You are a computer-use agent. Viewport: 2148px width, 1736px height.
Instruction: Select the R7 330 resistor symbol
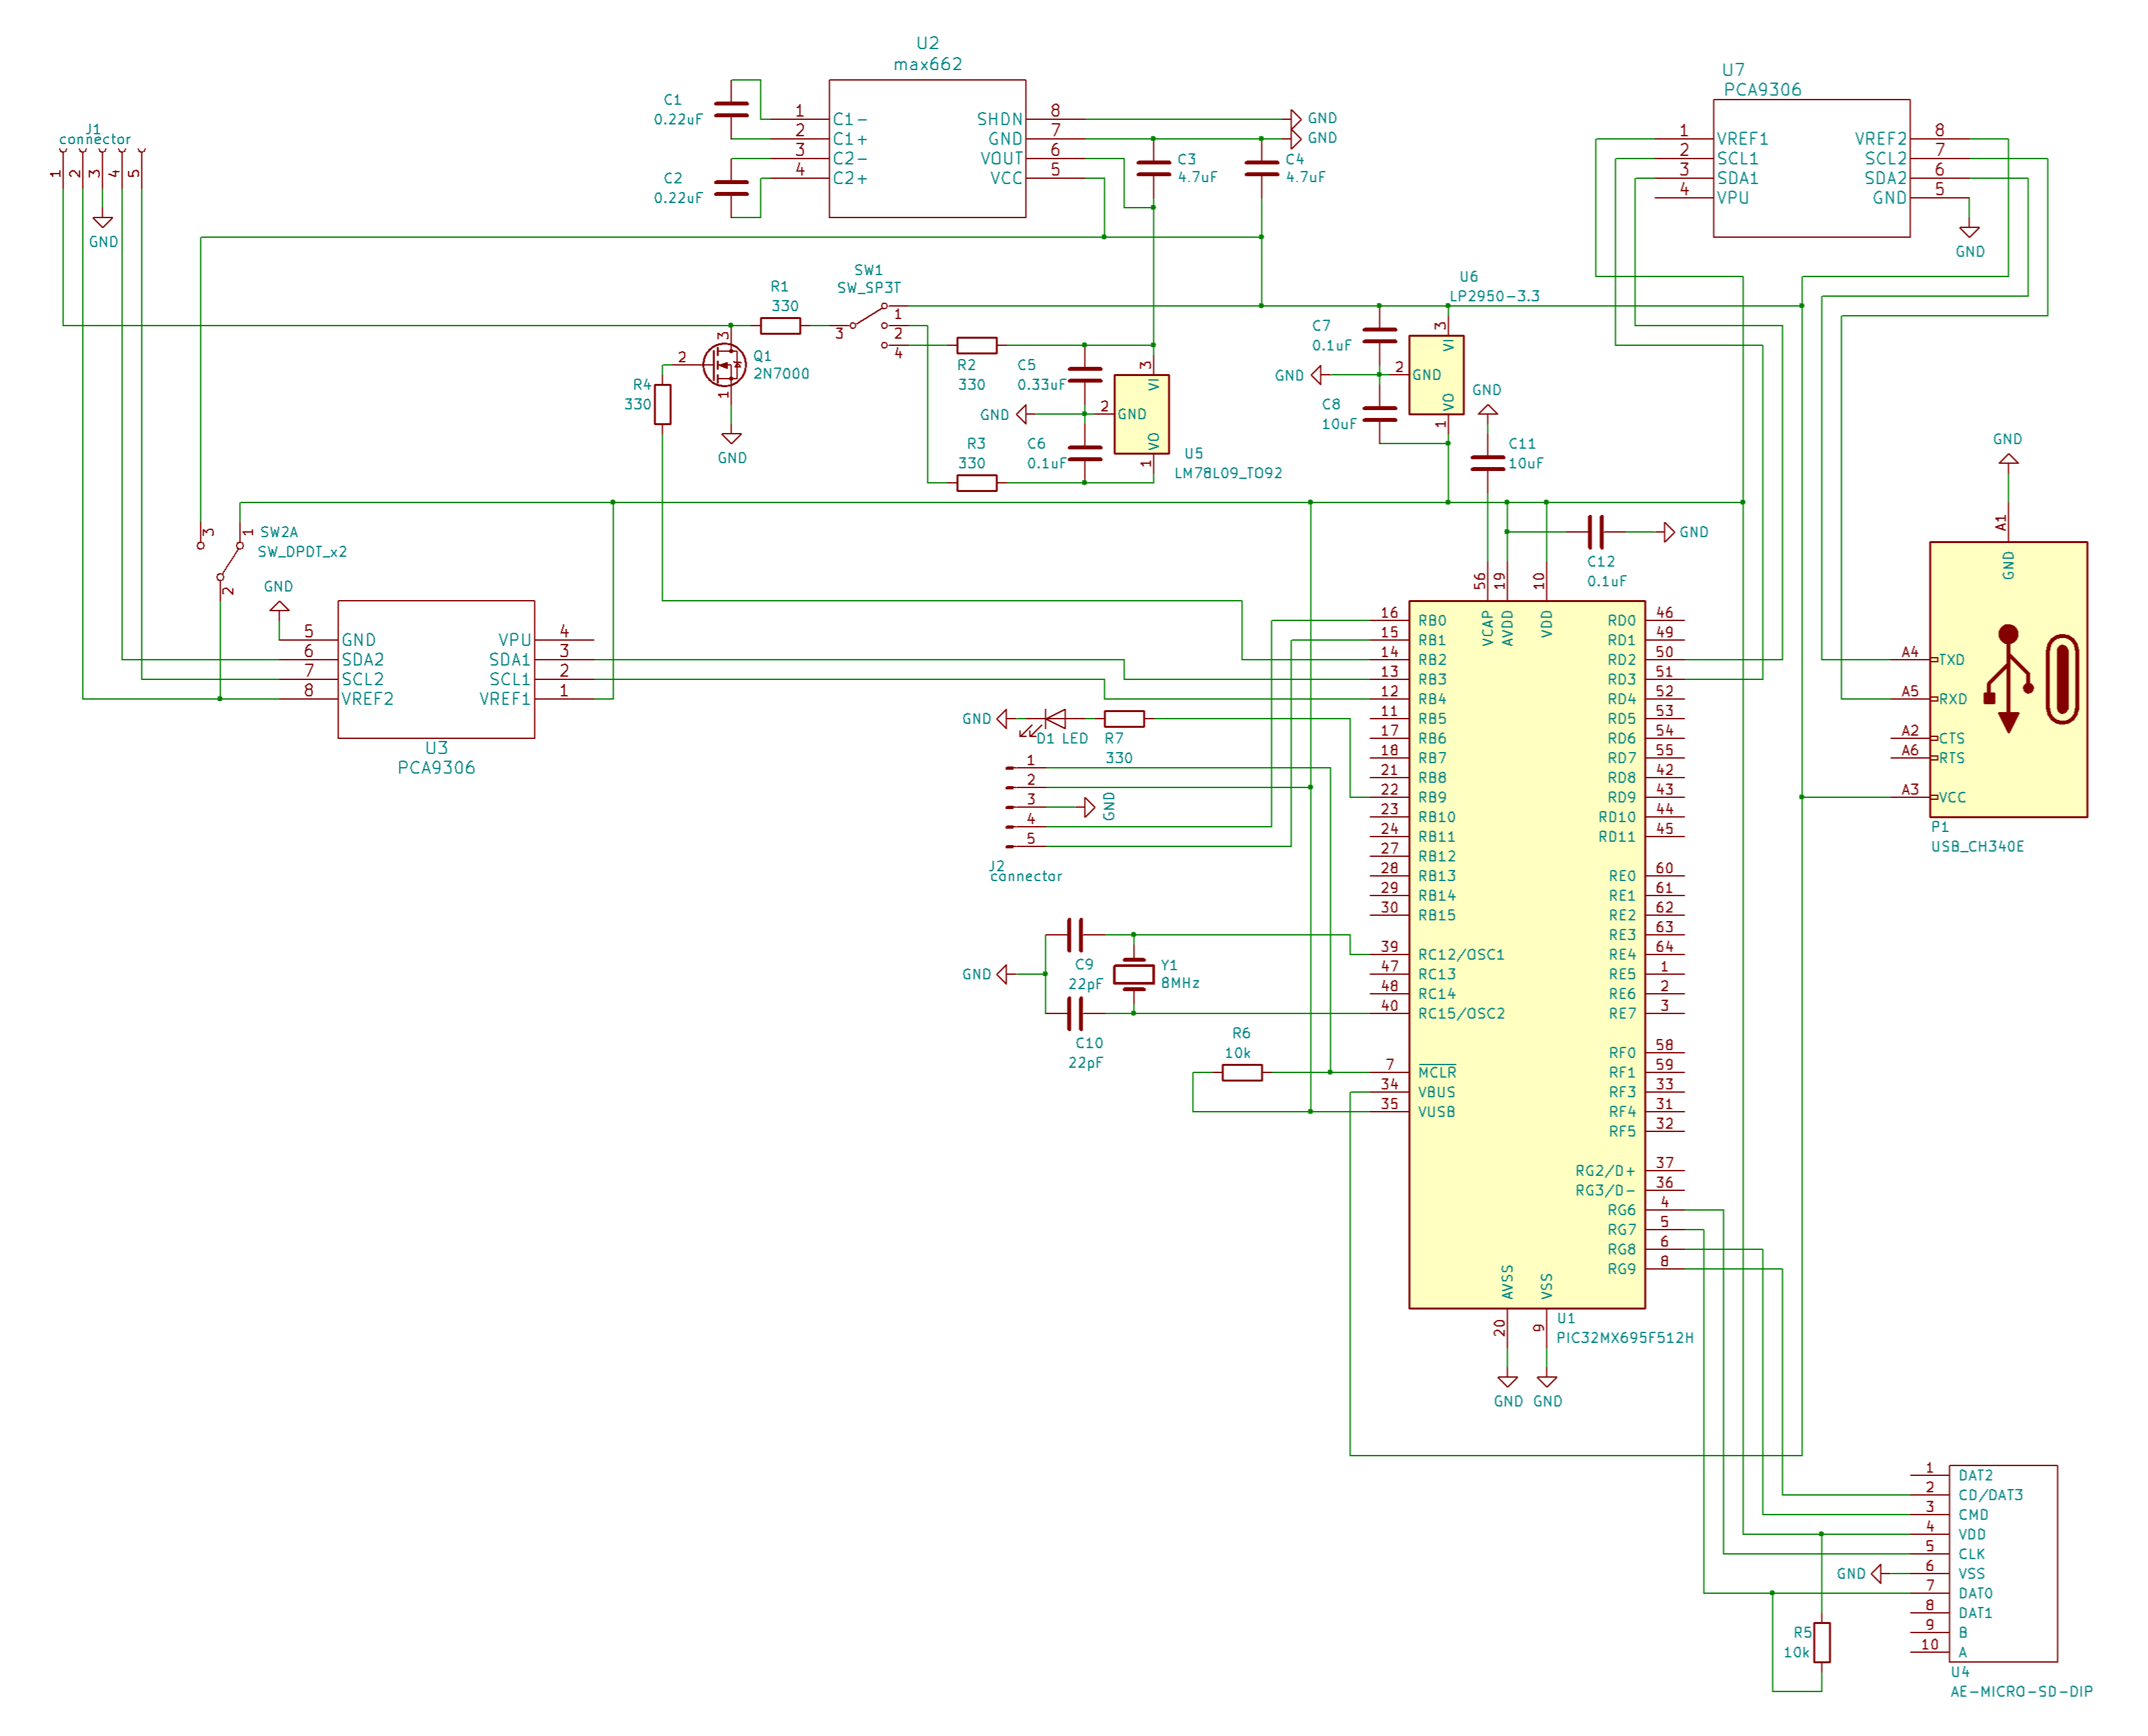click(1124, 719)
